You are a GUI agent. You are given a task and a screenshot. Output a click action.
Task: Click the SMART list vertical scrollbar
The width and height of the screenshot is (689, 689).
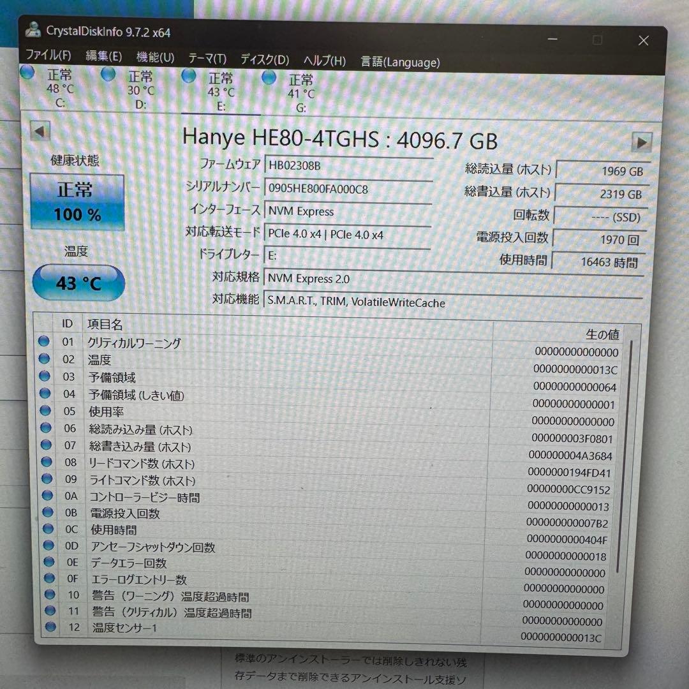pyautogui.click(x=624, y=455)
